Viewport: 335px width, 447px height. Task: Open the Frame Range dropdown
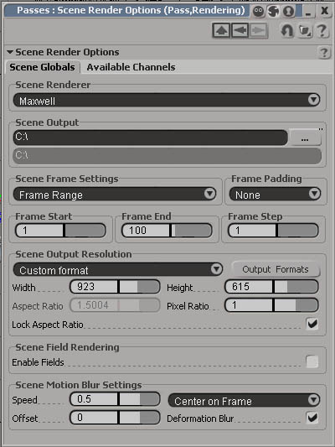coord(115,195)
